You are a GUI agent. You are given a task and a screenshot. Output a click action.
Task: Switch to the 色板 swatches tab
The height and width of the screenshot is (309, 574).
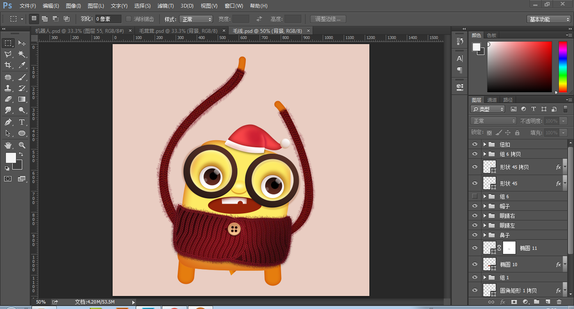(492, 35)
